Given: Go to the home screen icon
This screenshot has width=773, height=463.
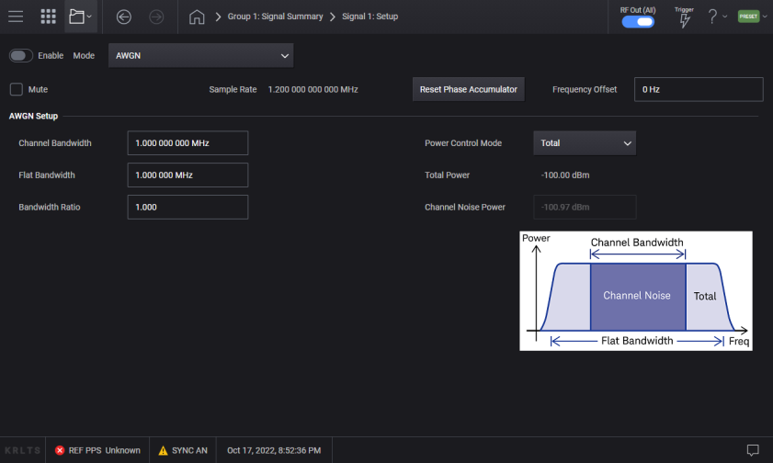Looking at the screenshot, I should click(x=196, y=17).
